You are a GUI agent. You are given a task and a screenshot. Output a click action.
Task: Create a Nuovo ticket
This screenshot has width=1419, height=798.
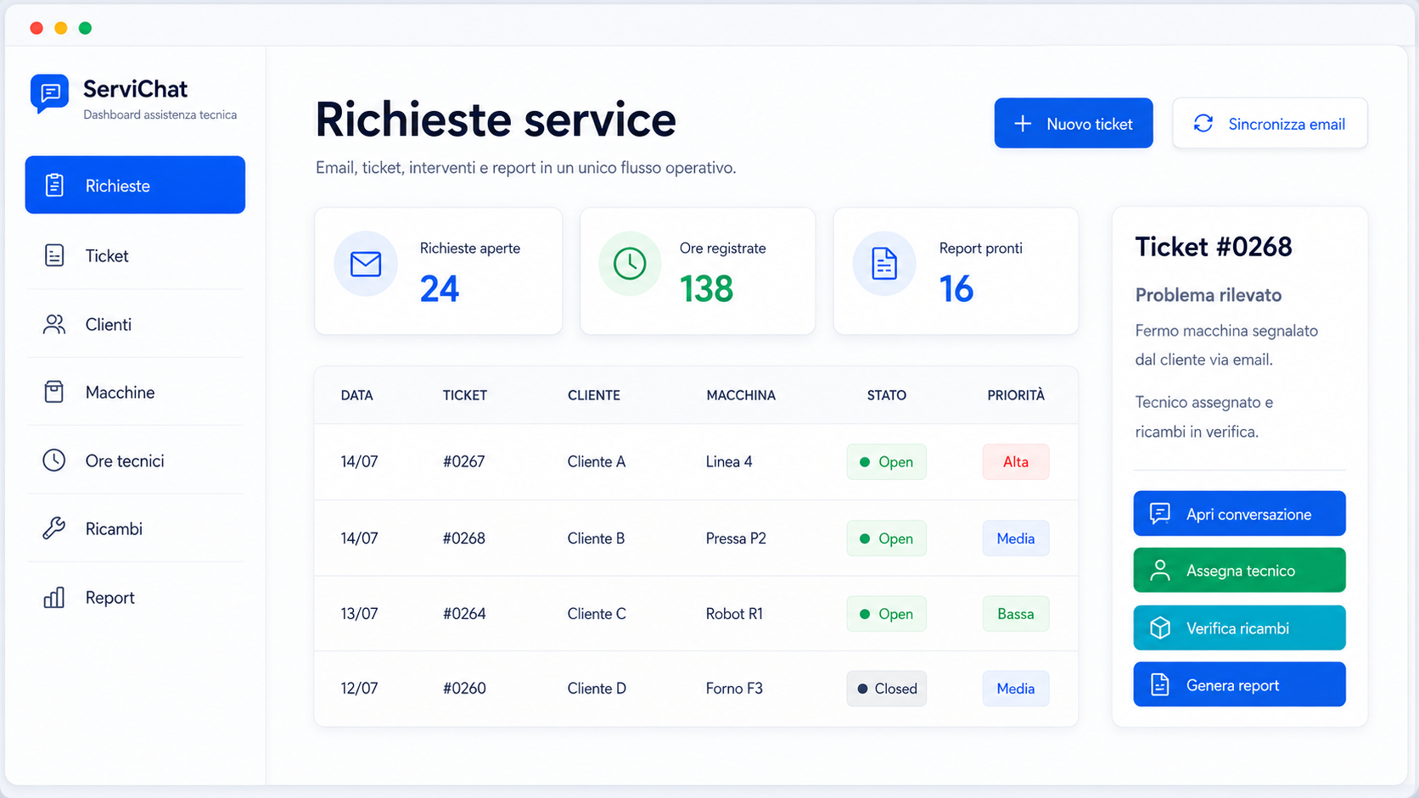point(1074,123)
